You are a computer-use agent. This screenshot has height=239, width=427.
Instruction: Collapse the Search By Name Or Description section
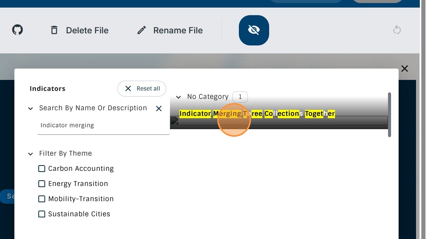pos(31,109)
